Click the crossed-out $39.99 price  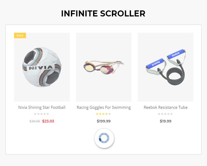pos(35,121)
